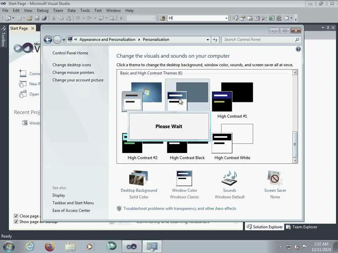Open the Solution Configurations combo box
Viewport: 338px width, 253px height.
[141, 18]
